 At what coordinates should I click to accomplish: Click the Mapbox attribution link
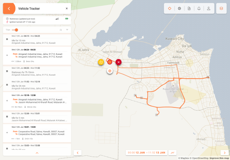184,158
